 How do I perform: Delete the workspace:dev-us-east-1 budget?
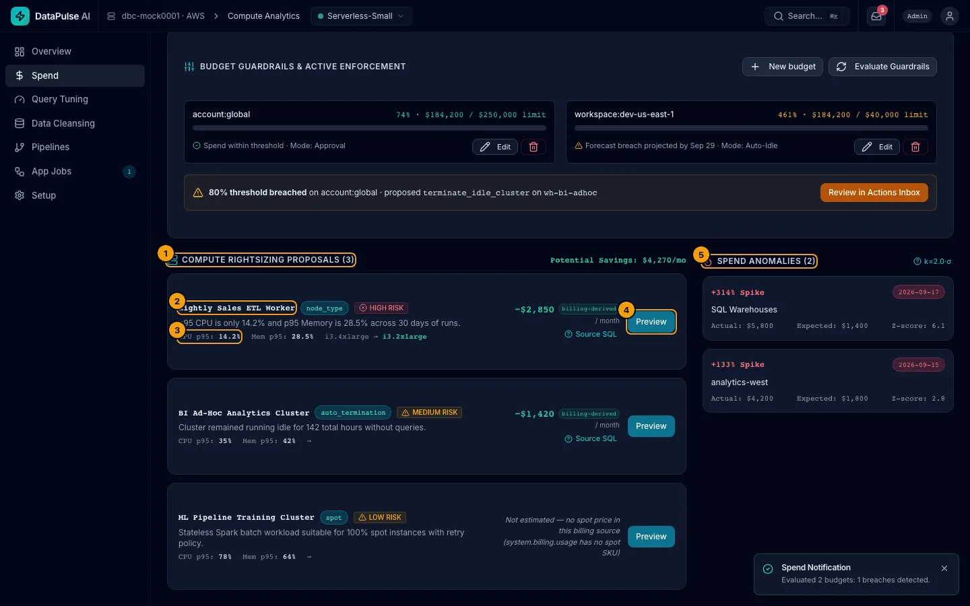(915, 147)
